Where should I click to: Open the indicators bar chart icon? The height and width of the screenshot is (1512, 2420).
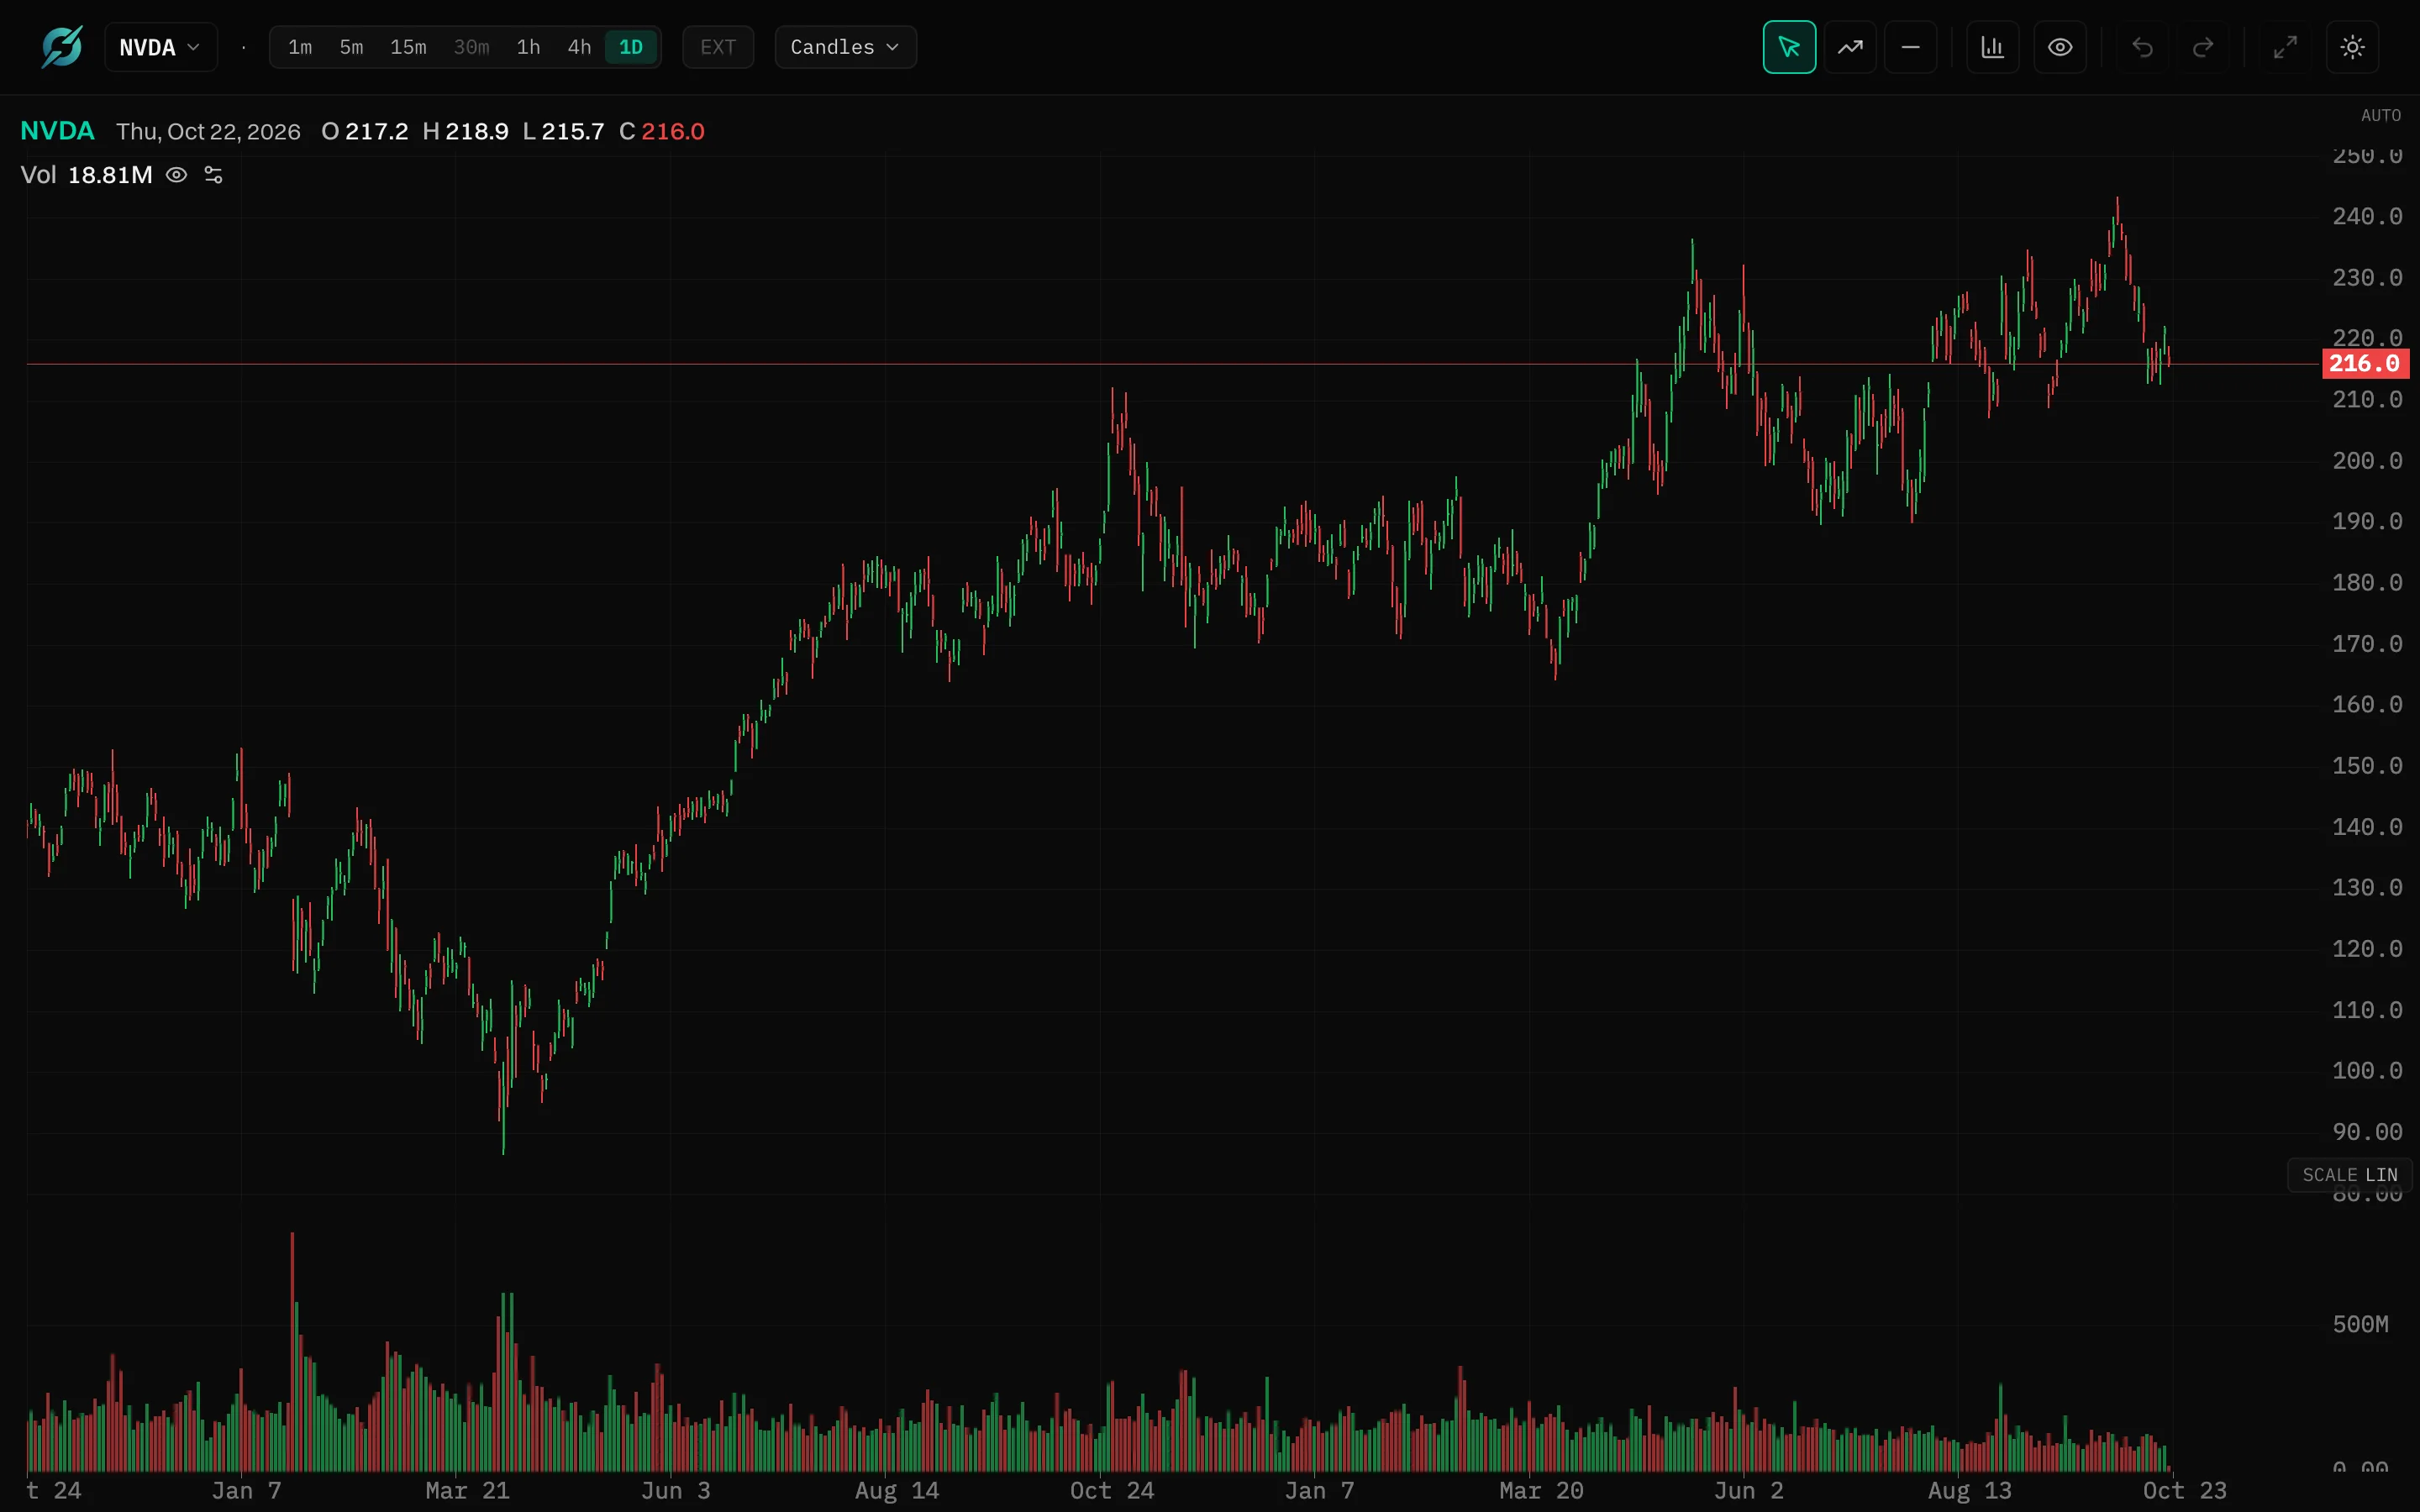click(1992, 47)
